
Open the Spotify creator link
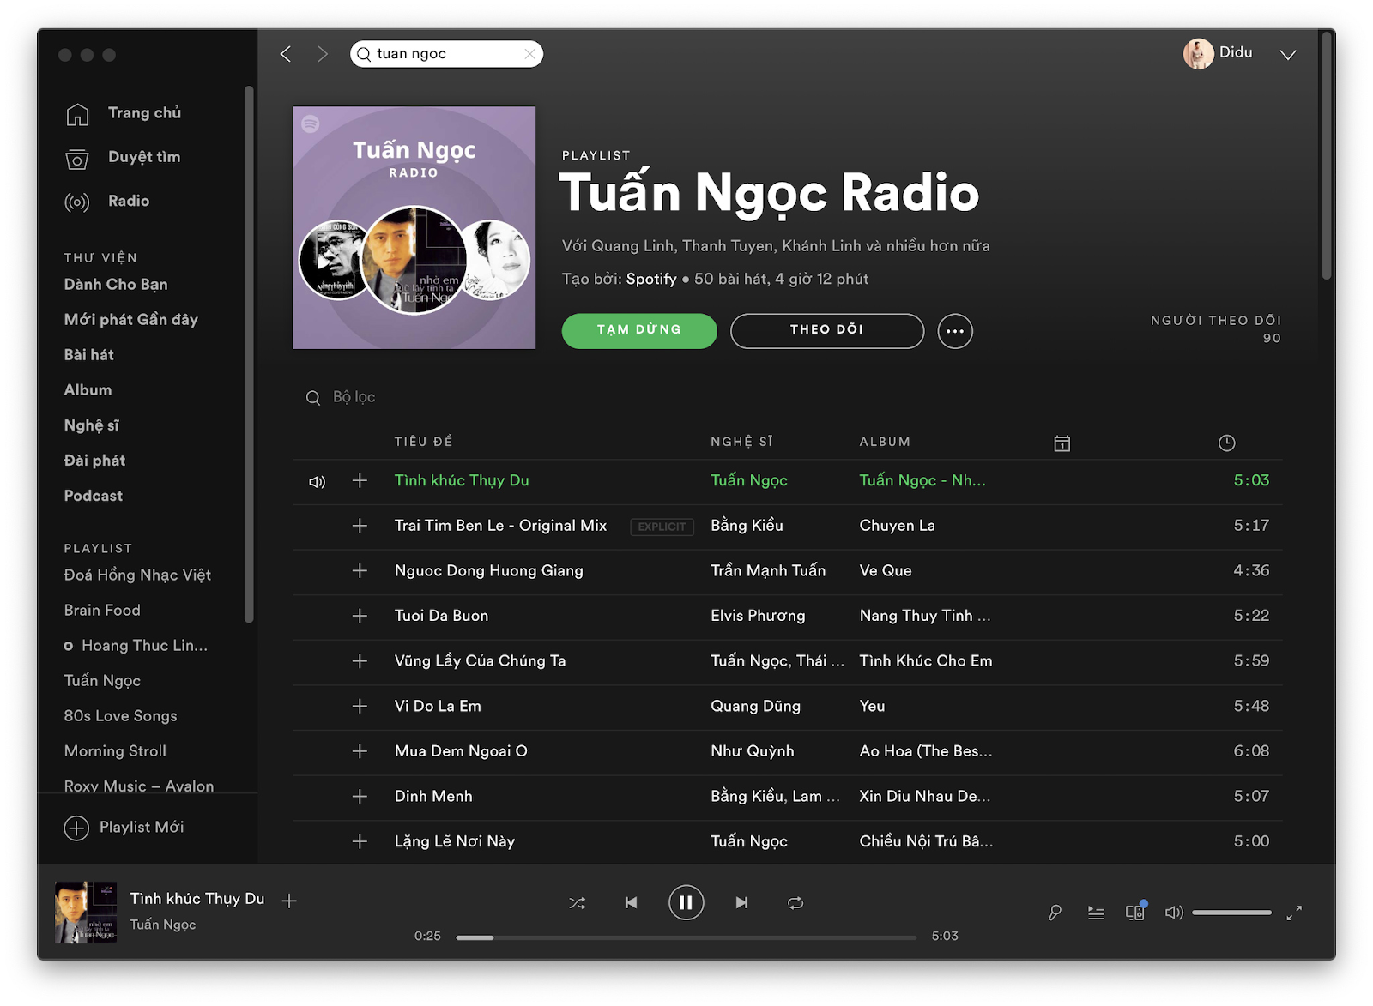pos(651,279)
